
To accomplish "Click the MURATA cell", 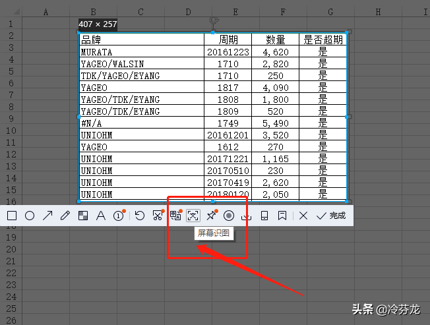I will point(142,52).
